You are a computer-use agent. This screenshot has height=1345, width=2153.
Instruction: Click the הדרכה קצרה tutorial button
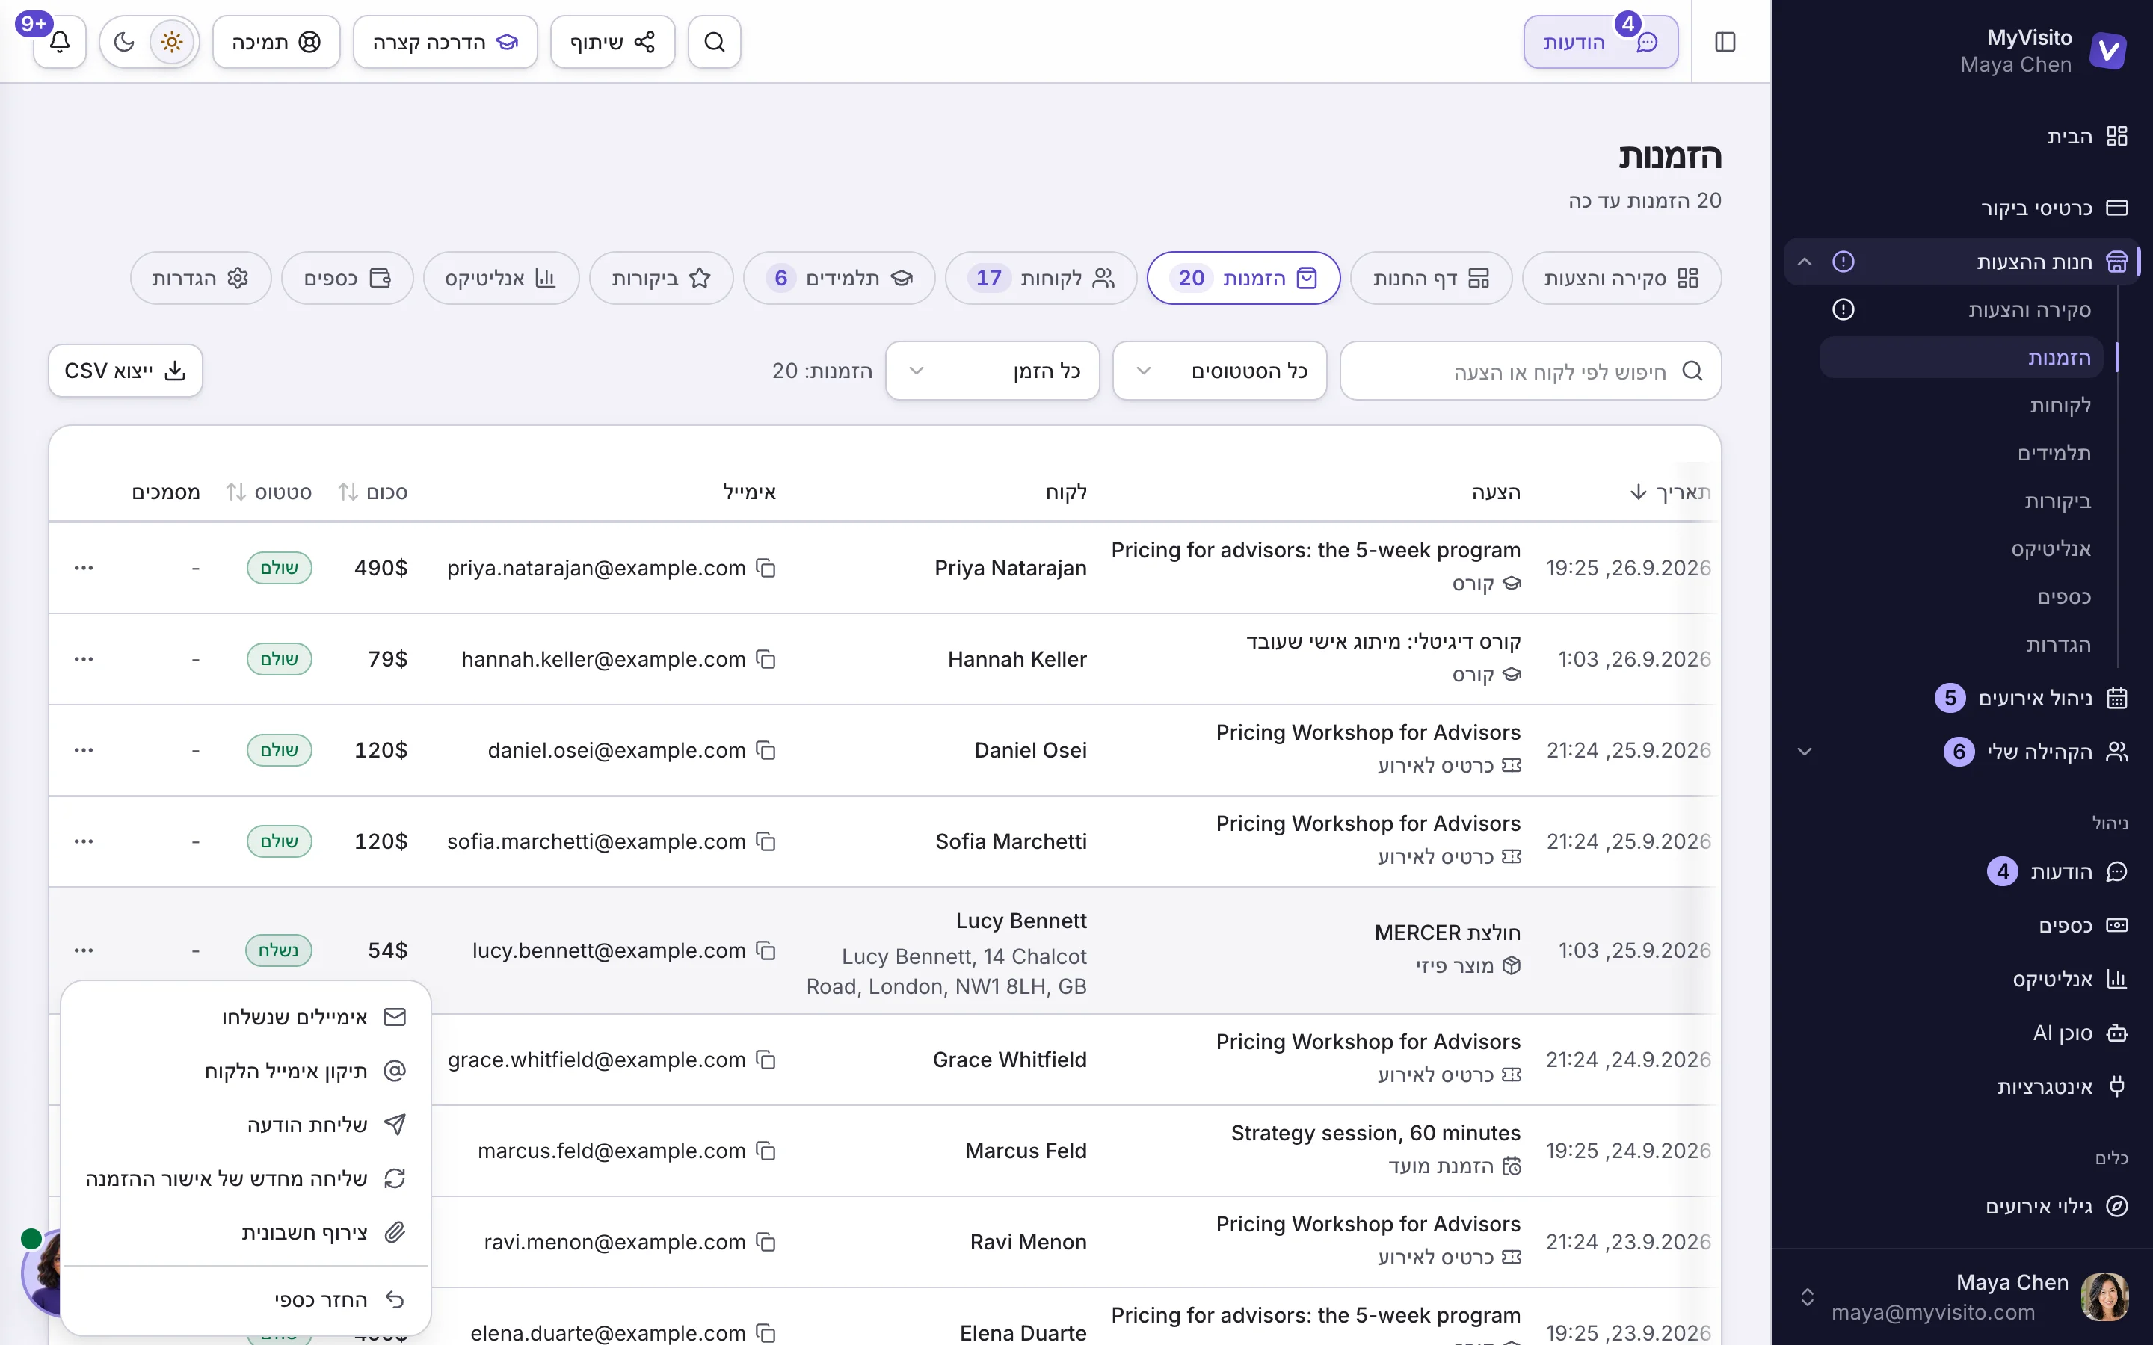point(445,42)
